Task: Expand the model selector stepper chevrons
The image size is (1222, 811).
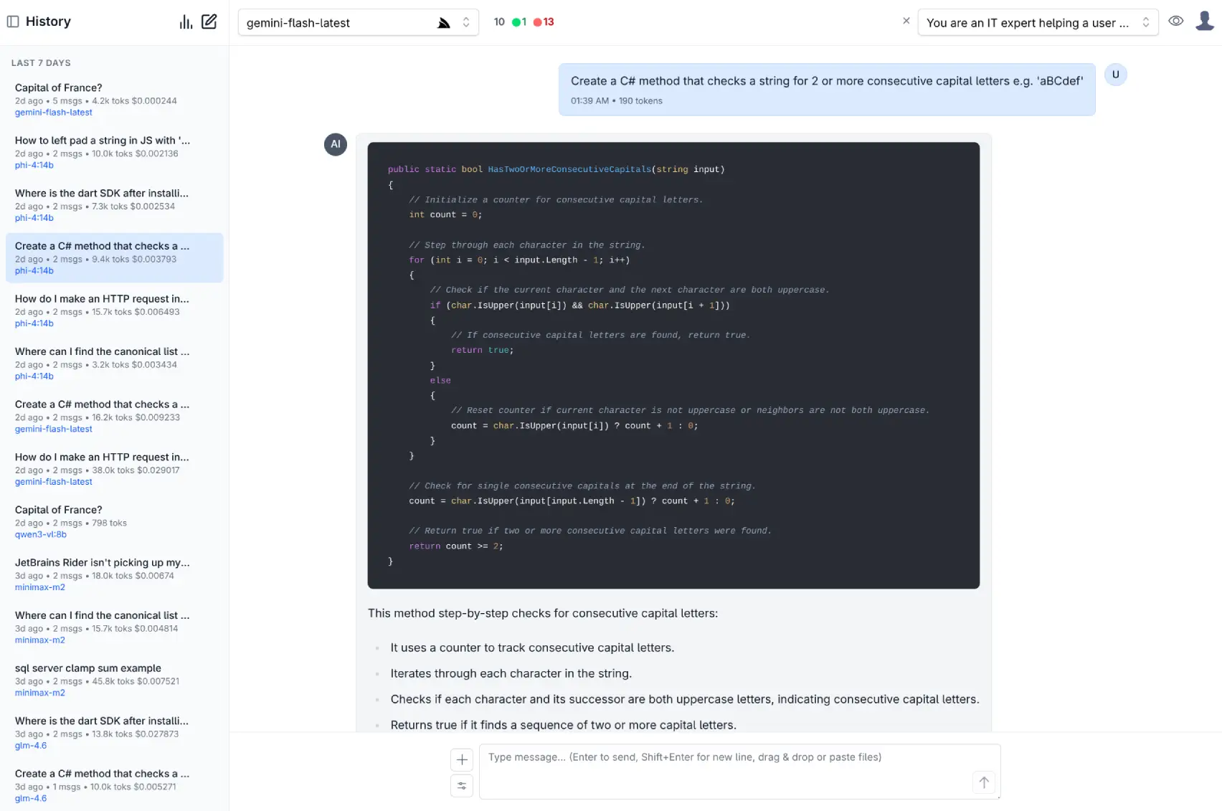Action: 468,22
